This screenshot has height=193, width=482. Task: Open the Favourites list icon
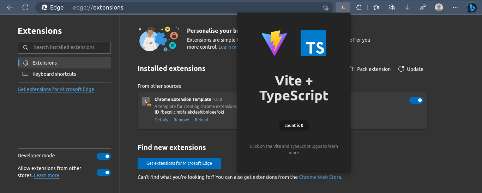click(x=376, y=7)
